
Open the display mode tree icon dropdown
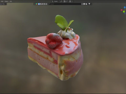point(87,4)
